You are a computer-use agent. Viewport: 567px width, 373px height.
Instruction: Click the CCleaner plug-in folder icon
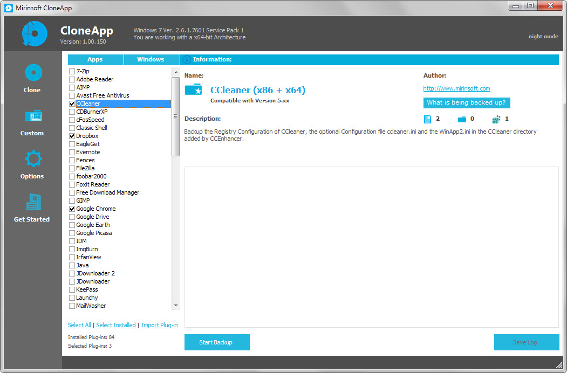(x=193, y=89)
